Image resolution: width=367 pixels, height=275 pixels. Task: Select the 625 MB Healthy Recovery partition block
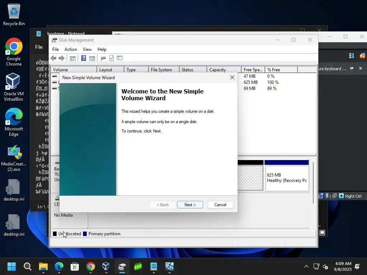tap(287, 175)
